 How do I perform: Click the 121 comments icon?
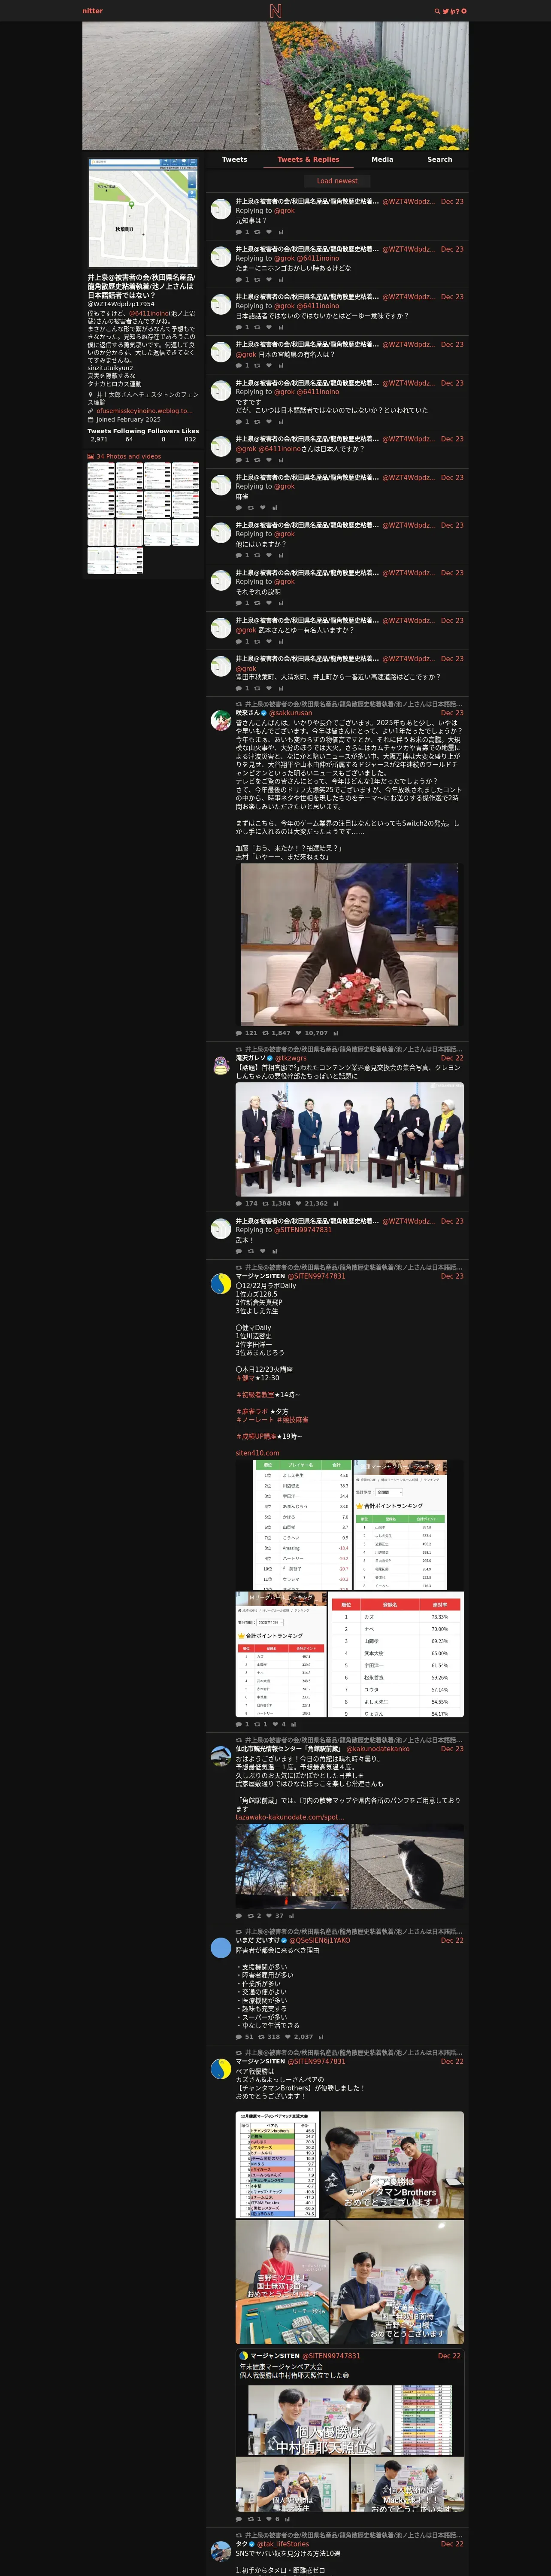click(x=239, y=1033)
